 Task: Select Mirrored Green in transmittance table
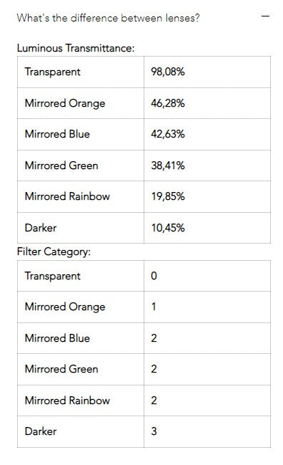pos(61,166)
